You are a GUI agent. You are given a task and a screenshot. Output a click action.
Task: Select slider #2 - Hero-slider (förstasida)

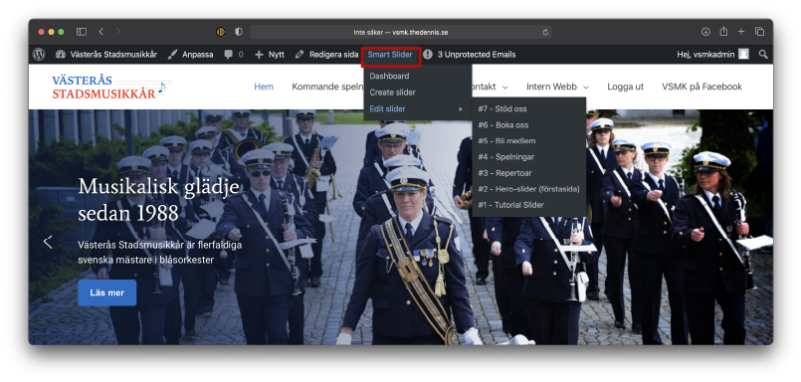528,189
